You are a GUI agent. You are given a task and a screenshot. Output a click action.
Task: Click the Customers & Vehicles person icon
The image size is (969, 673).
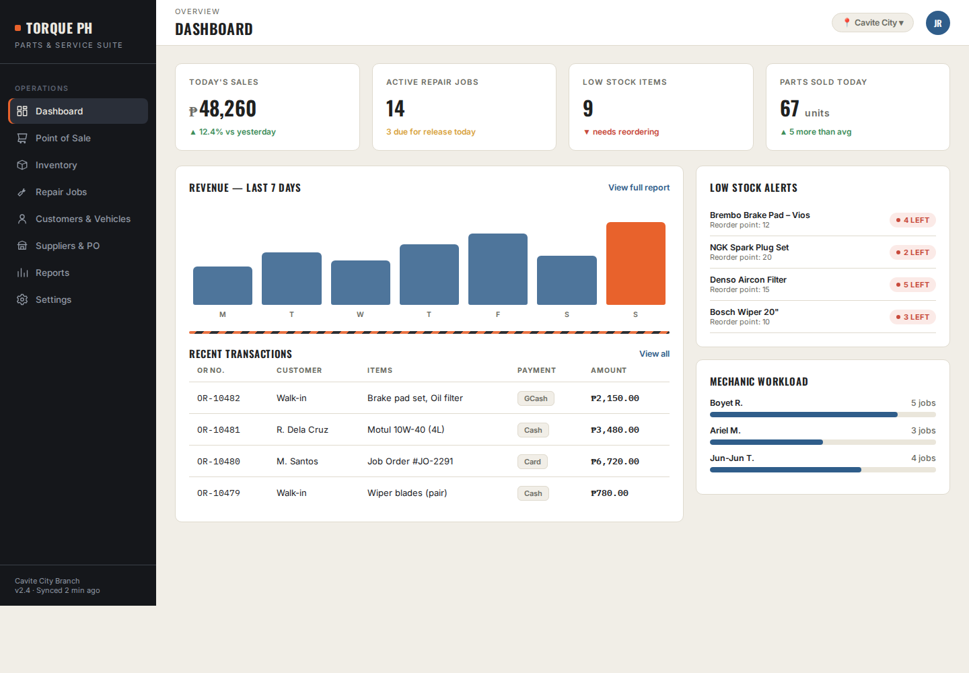[x=22, y=219]
